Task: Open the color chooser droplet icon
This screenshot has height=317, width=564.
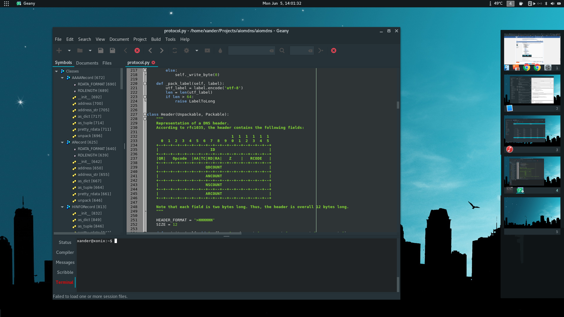Action: point(220,50)
